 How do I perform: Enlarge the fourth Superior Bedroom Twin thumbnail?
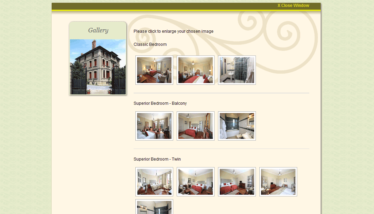point(278,182)
